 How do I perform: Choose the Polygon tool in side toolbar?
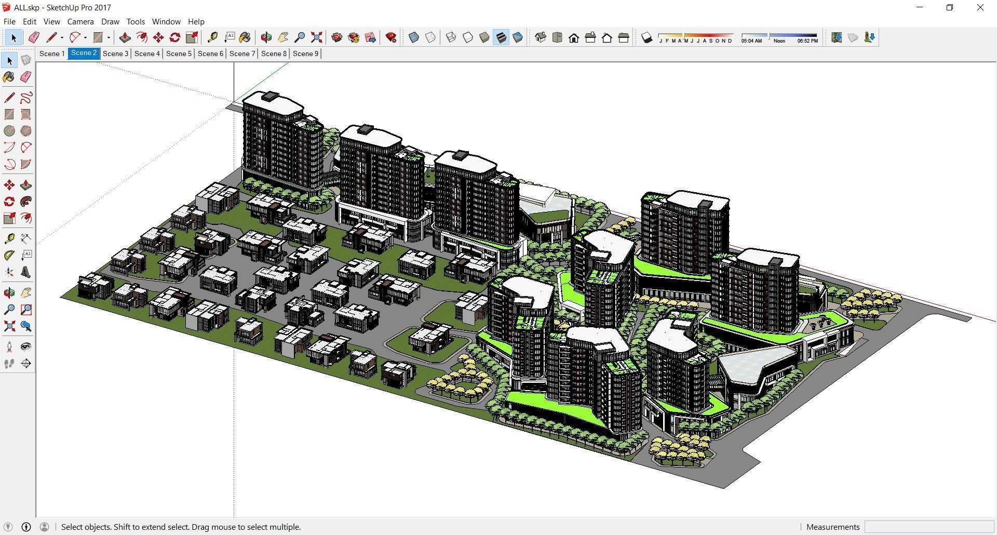click(x=26, y=131)
